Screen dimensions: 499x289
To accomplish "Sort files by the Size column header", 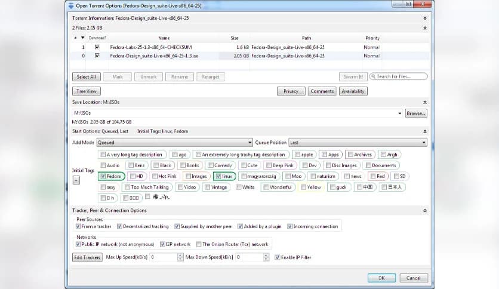I will pos(235,38).
